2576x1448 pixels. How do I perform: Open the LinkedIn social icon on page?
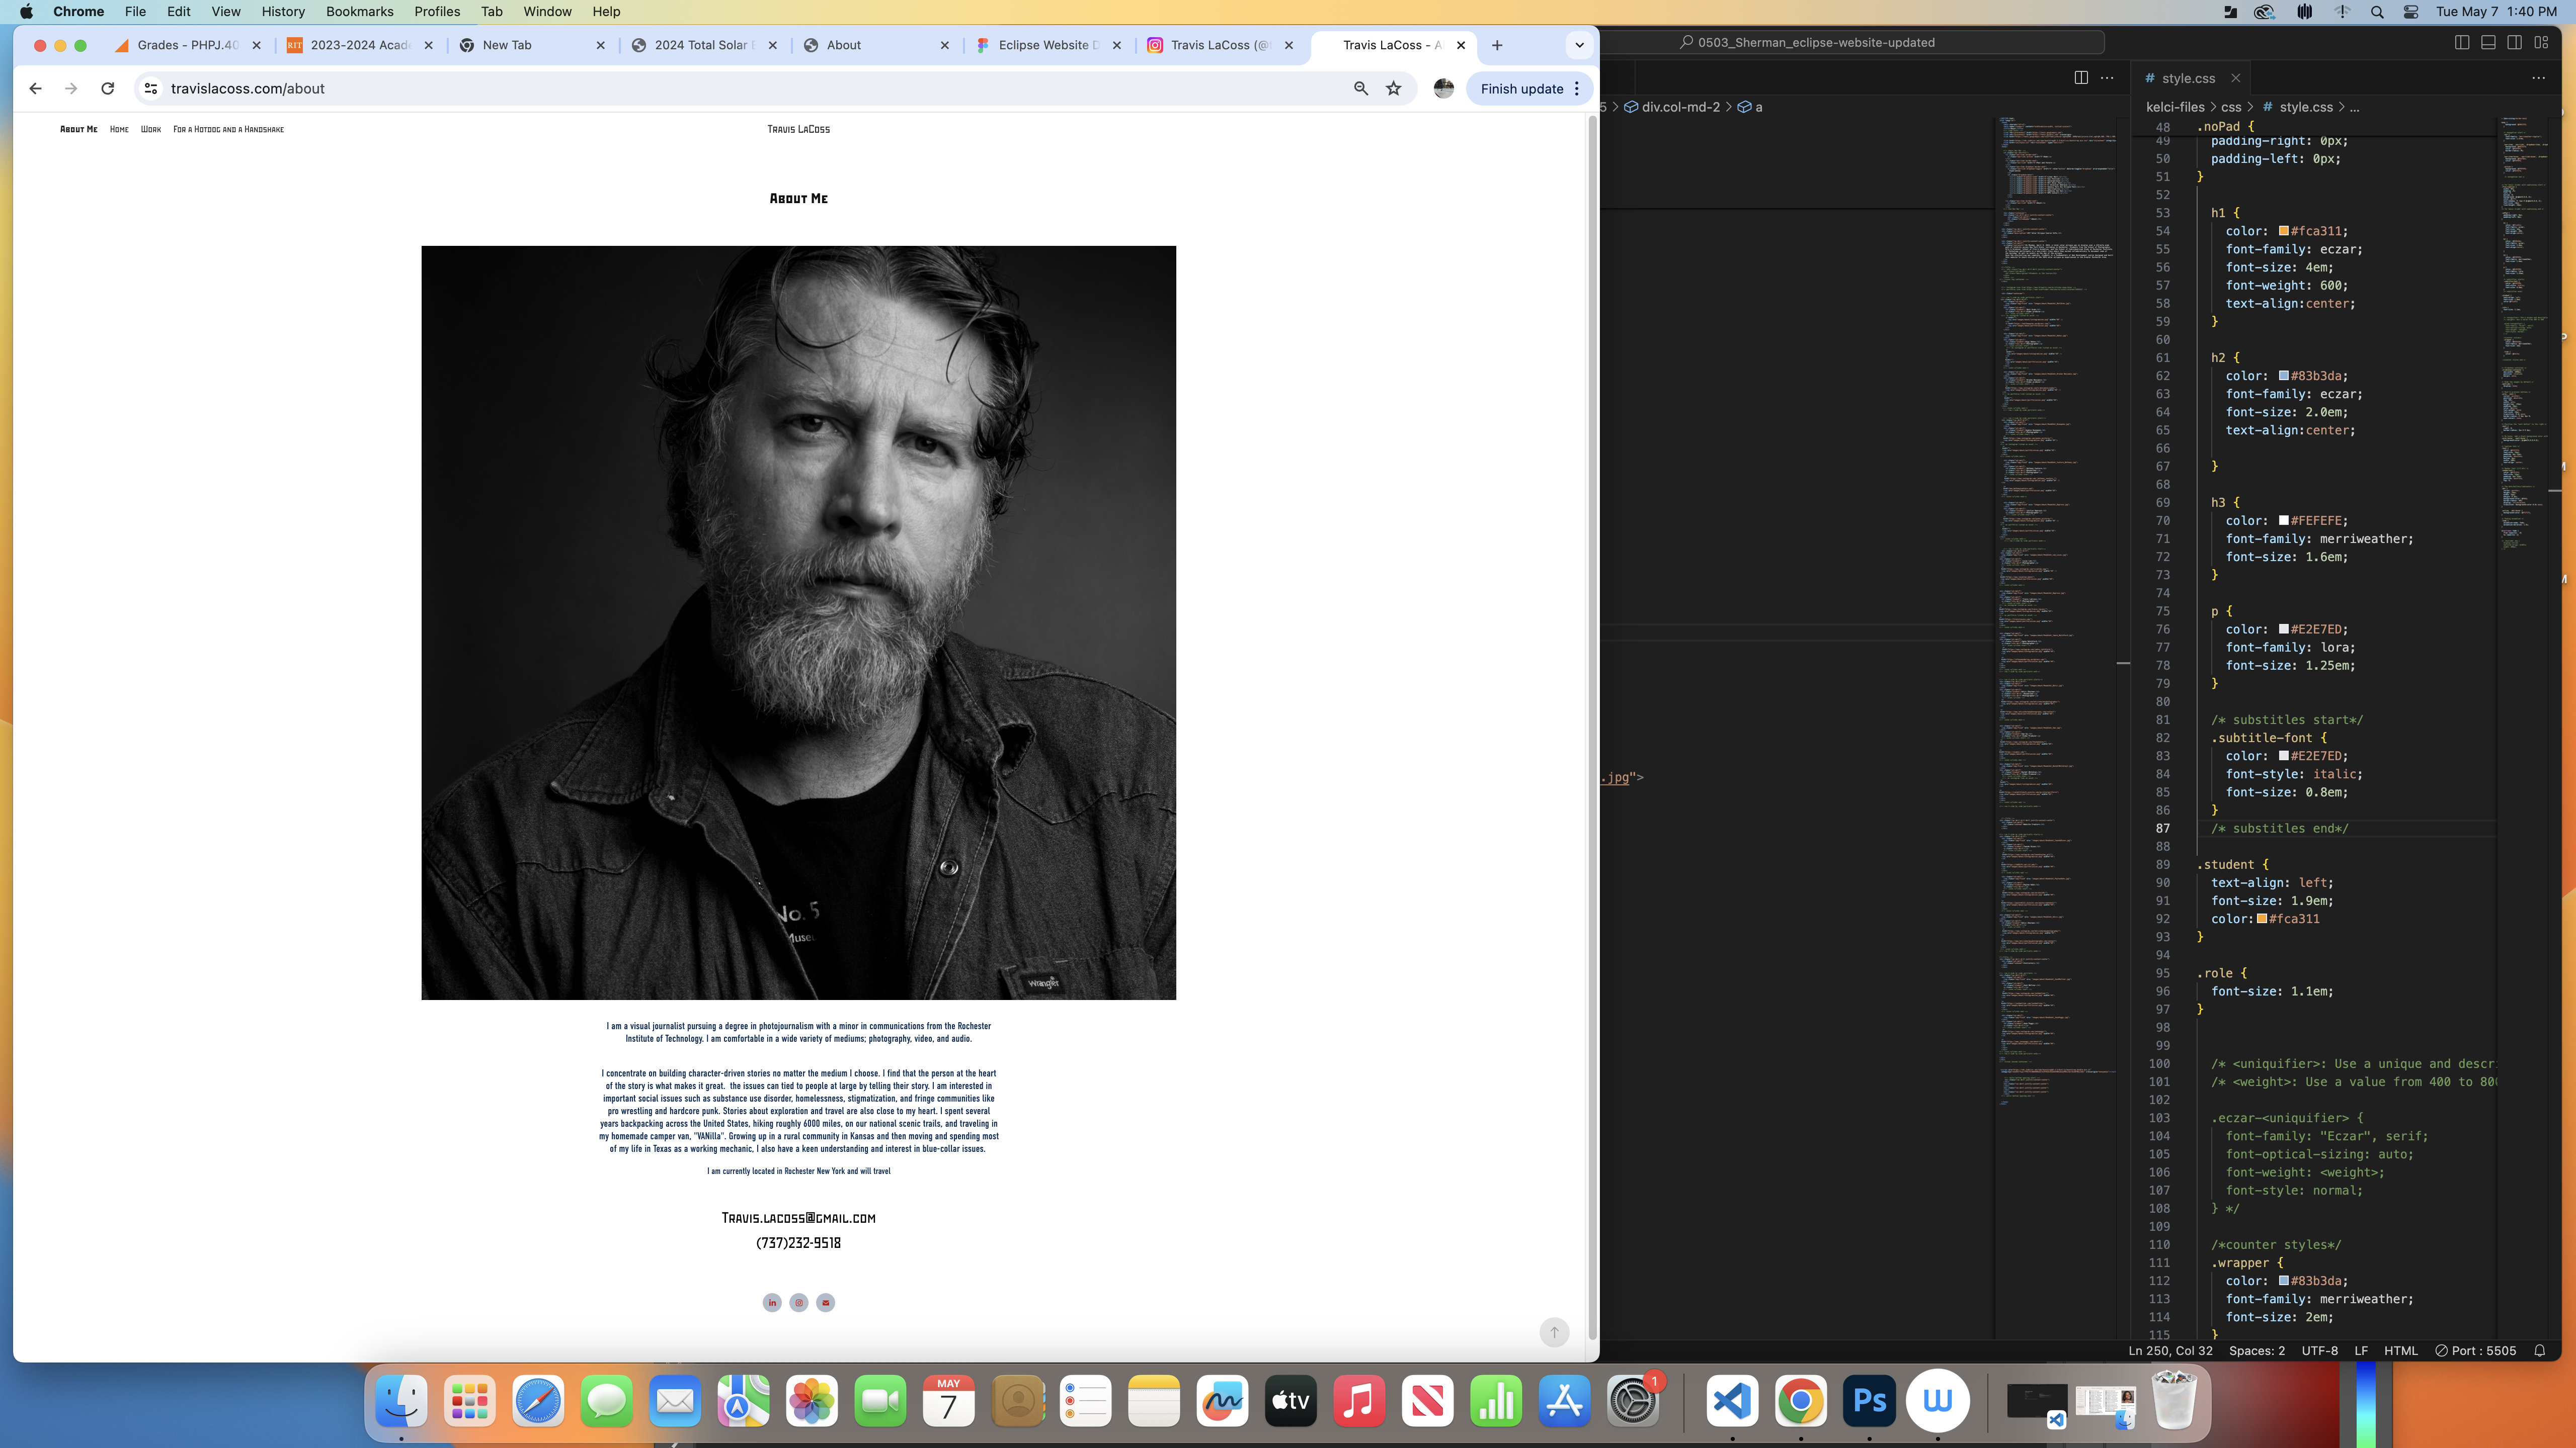(772, 1302)
